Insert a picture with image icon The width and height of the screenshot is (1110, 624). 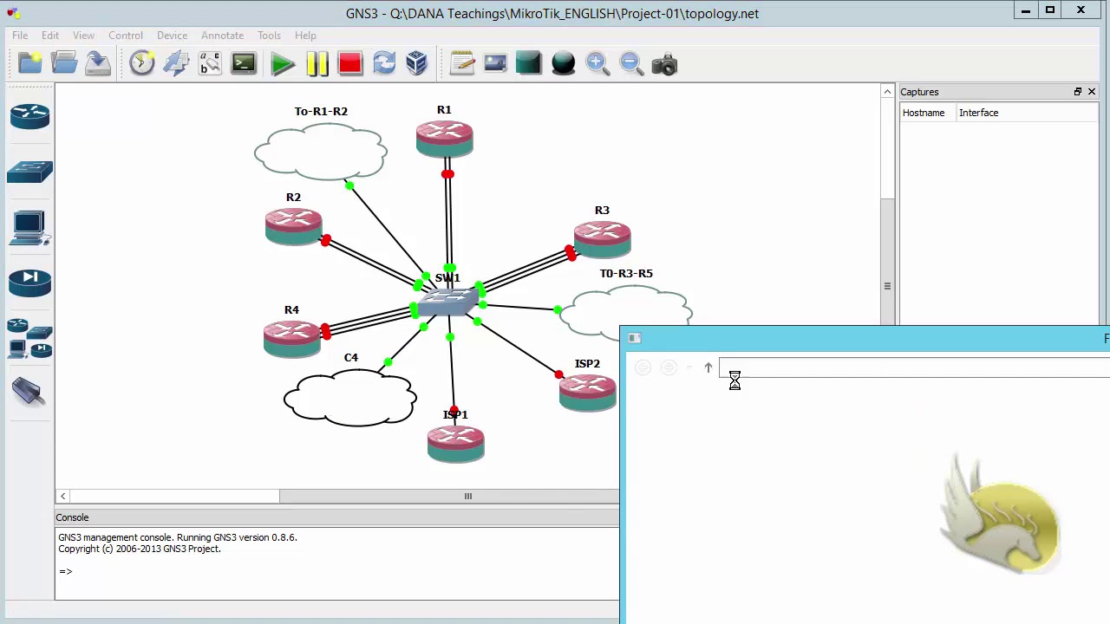(495, 63)
